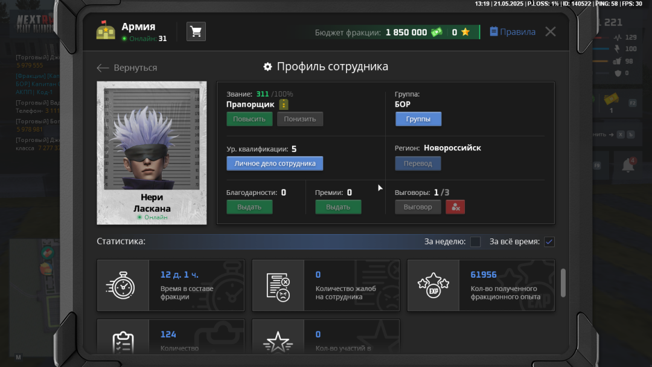Open the 'Перевод' region transfer button
The width and height of the screenshot is (652, 367).
[418, 164]
